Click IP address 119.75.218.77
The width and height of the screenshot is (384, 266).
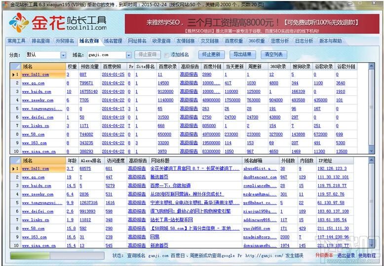point(332,186)
